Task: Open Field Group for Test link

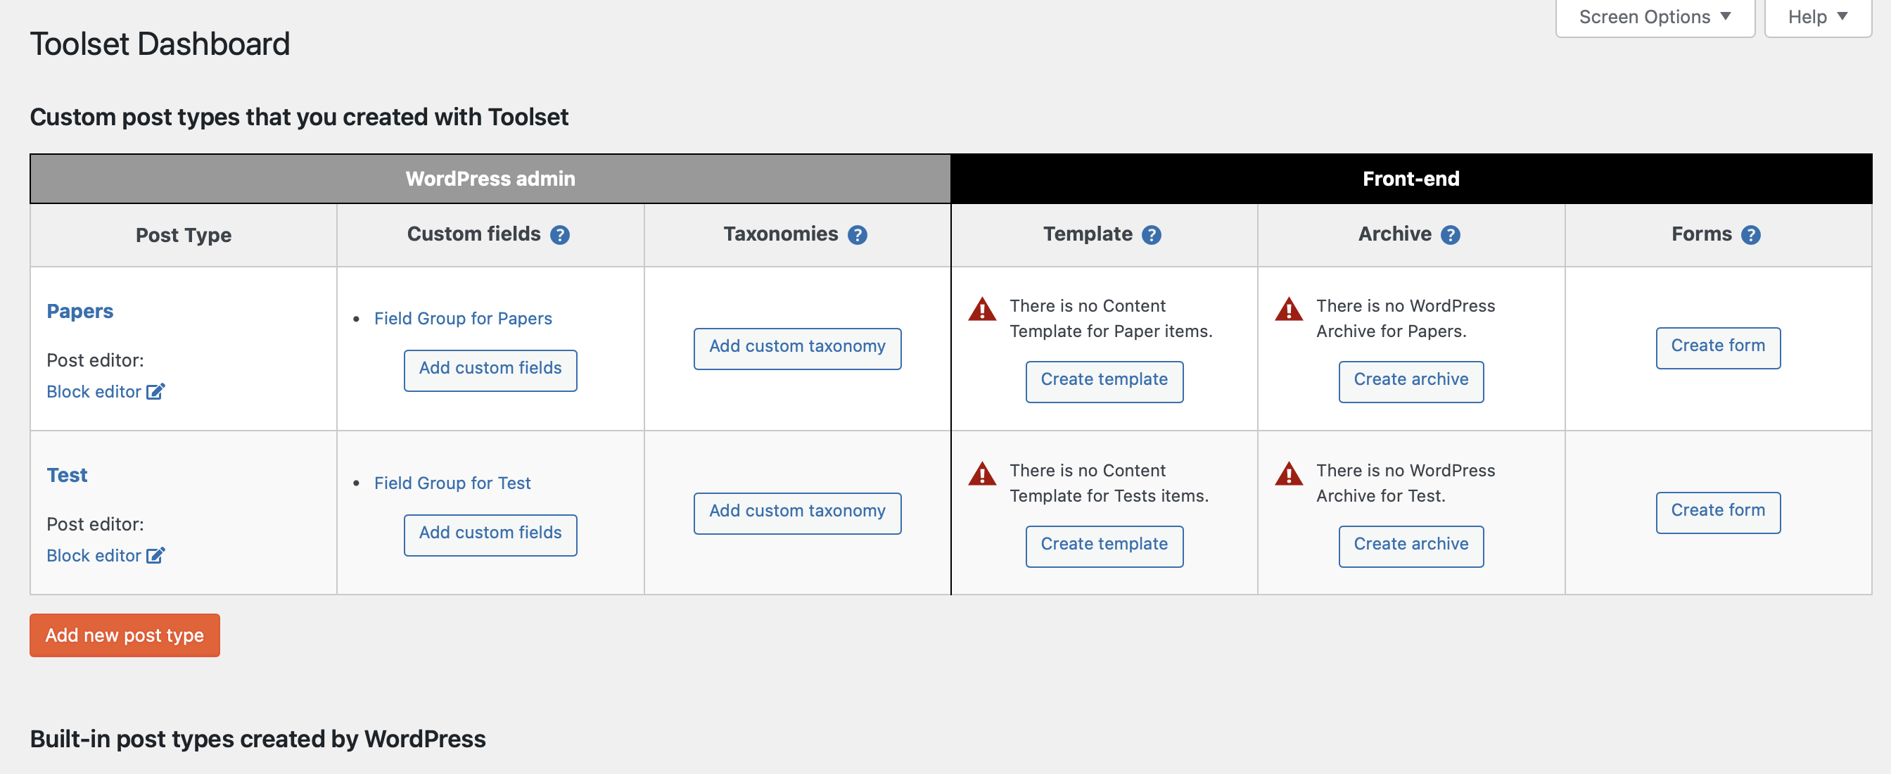Action: coord(452,483)
